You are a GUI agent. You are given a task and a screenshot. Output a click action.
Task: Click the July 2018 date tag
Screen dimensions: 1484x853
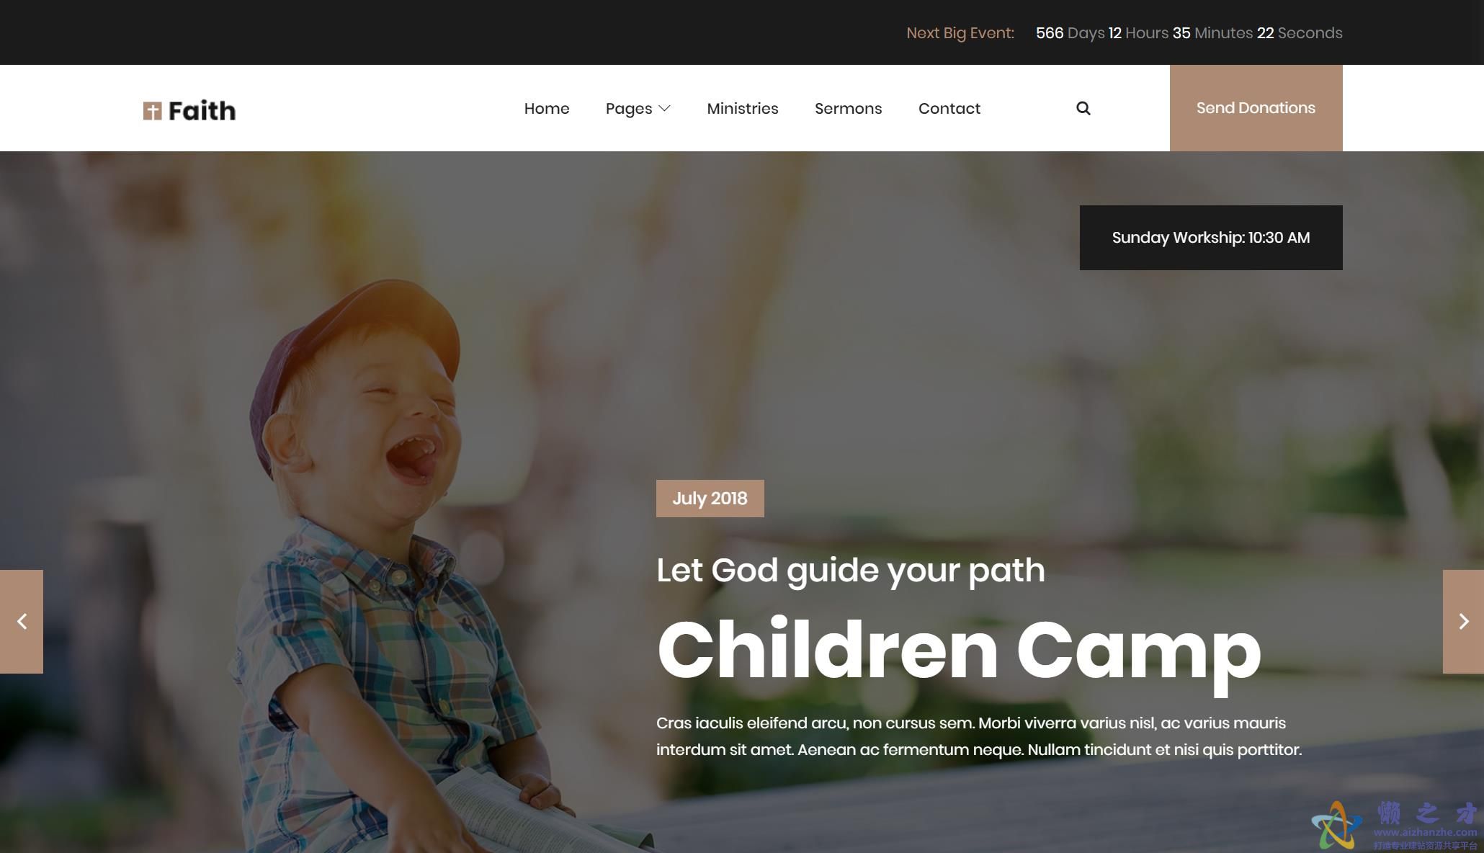coord(710,499)
